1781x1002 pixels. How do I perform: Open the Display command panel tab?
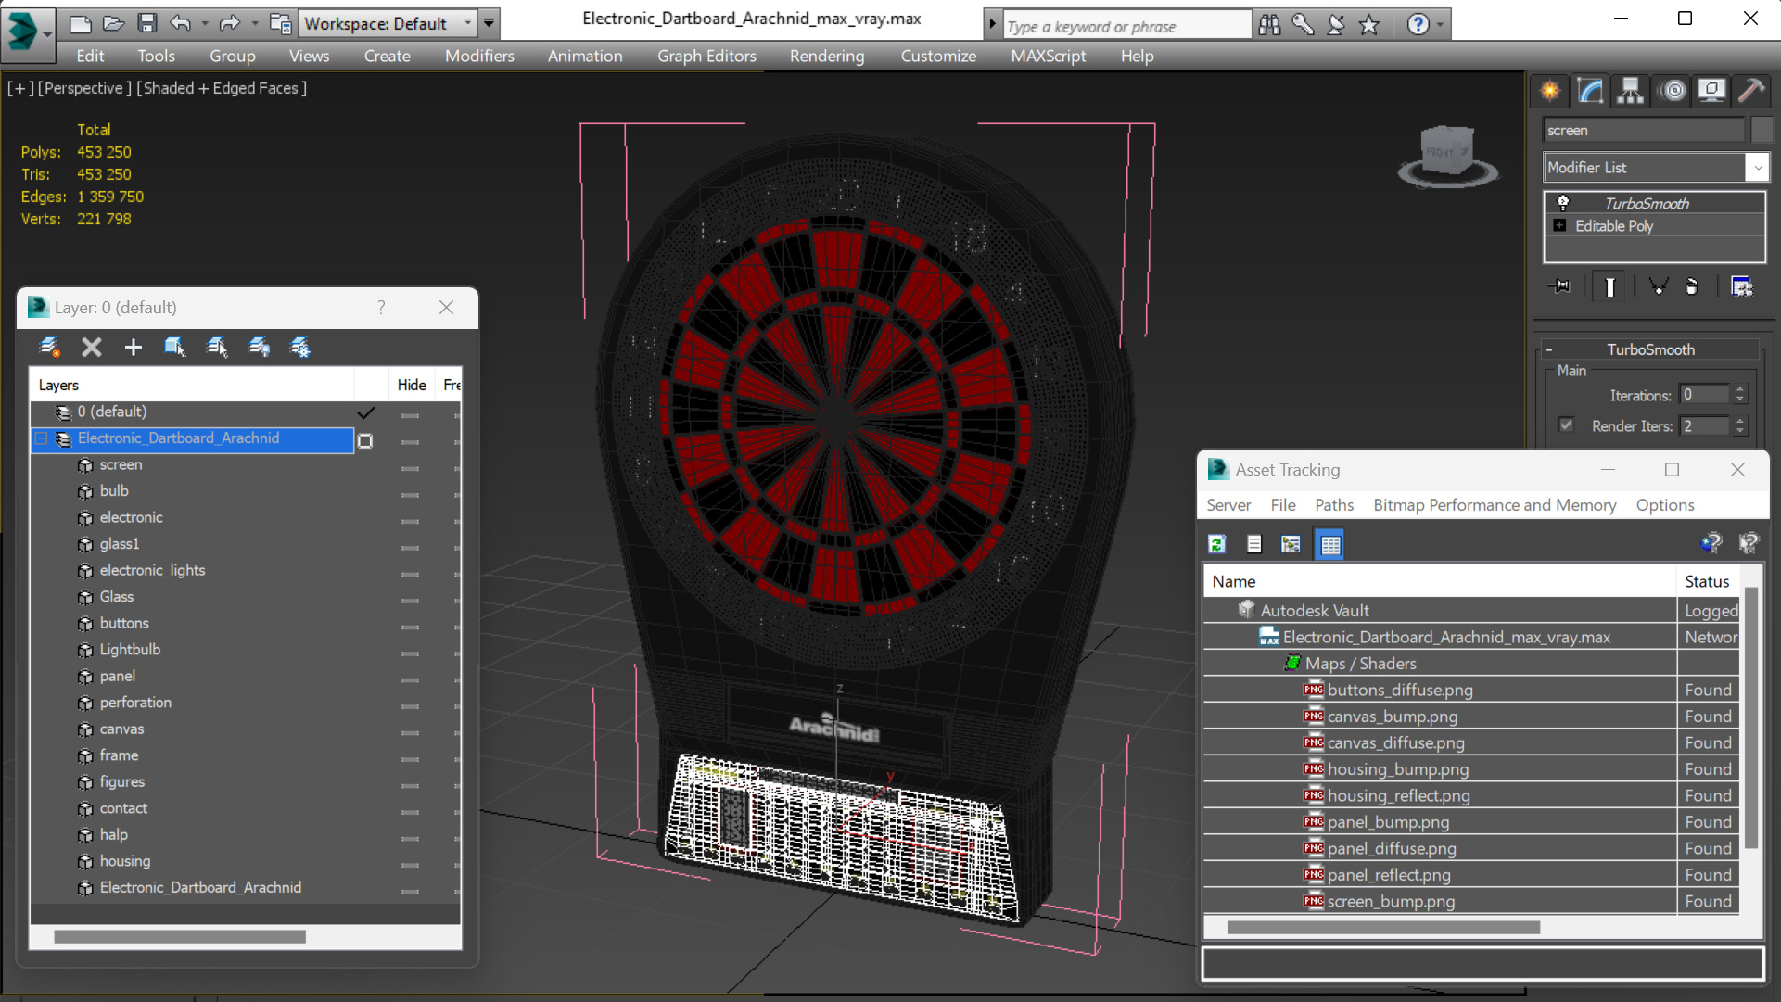(x=1711, y=91)
